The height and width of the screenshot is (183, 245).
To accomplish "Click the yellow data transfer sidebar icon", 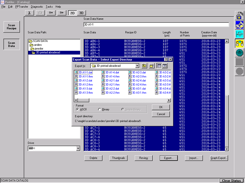I will click(239, 43).
